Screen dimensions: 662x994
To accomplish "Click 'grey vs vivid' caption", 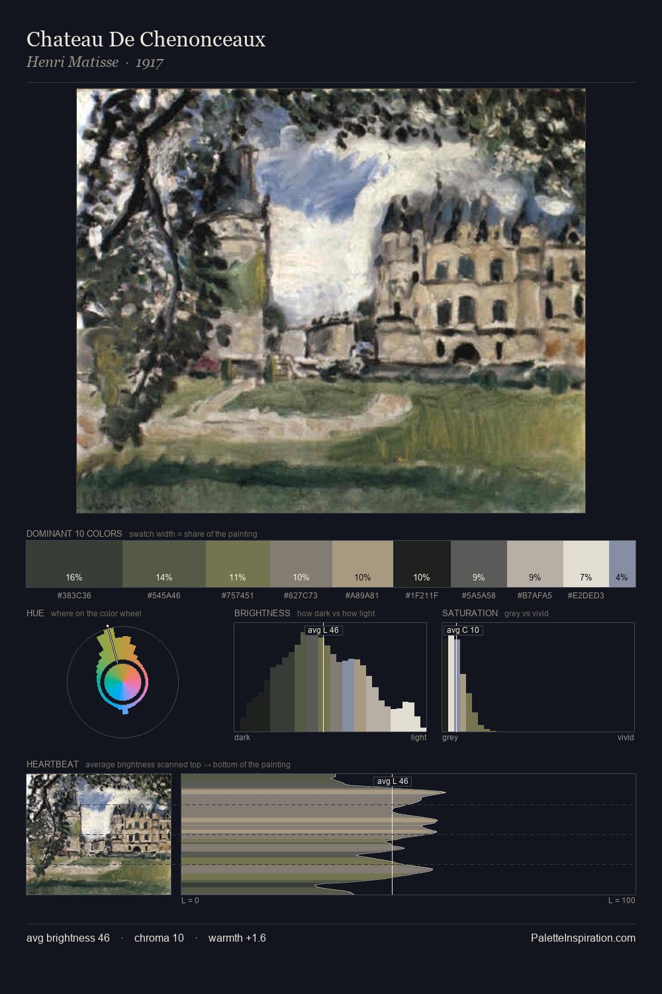I will coord(526,614).
